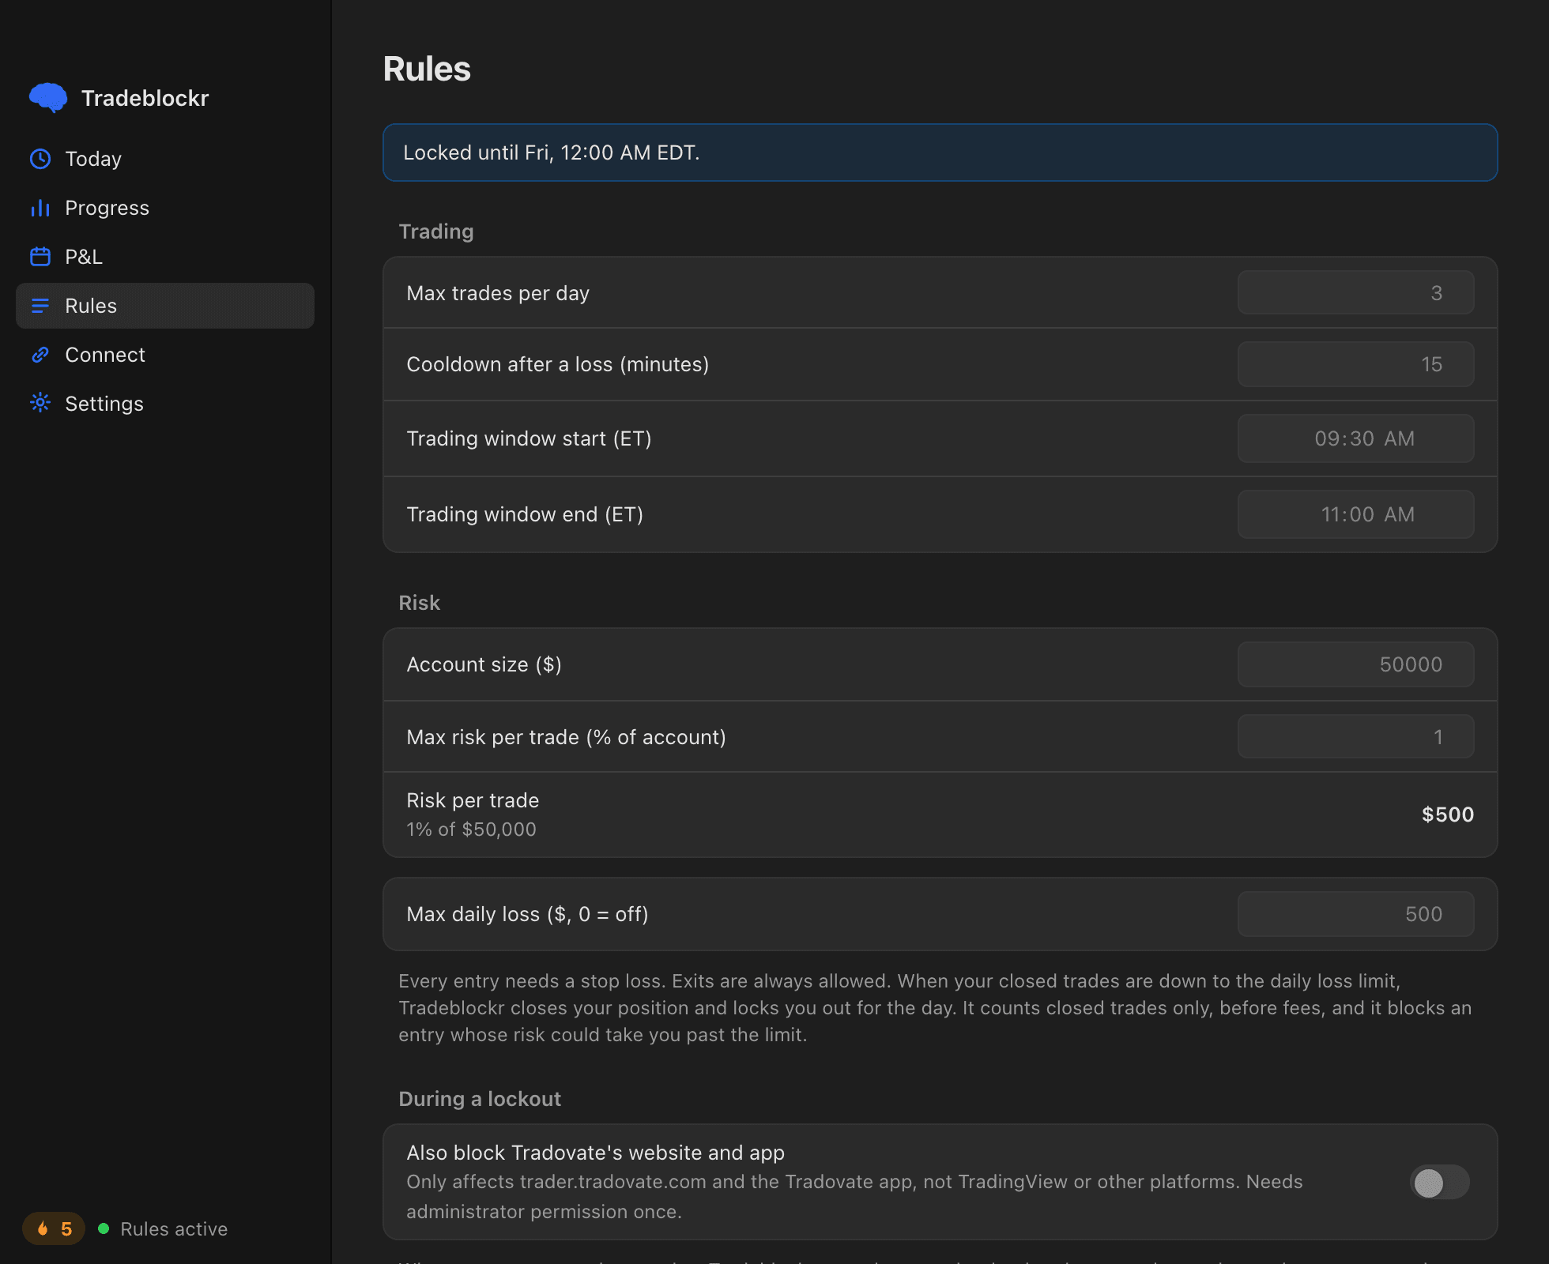This screenshot has width=1549, height=1264.
Task: Click the During a lockout header
Action: coord(480,1099)
